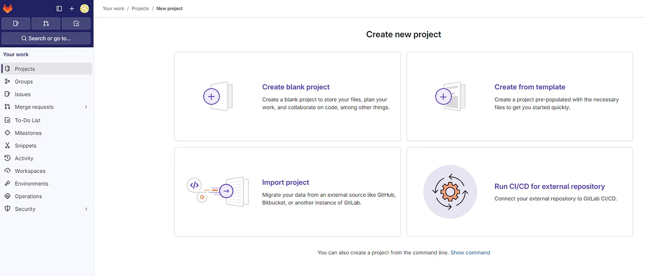This screenshot has width=645, height=276.
Task: Open Groups in the sidebar
Action: coord(23,82)
